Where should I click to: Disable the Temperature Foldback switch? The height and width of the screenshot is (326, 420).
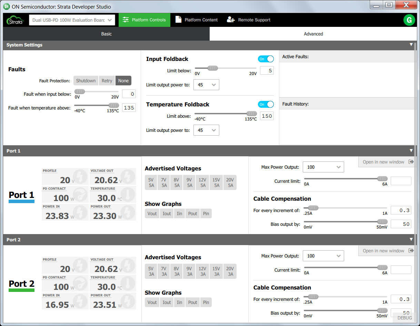click(266, 104)
